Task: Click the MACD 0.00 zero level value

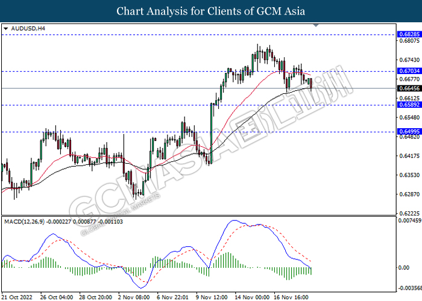Action: pyautogui.click(x=403, y=268)
